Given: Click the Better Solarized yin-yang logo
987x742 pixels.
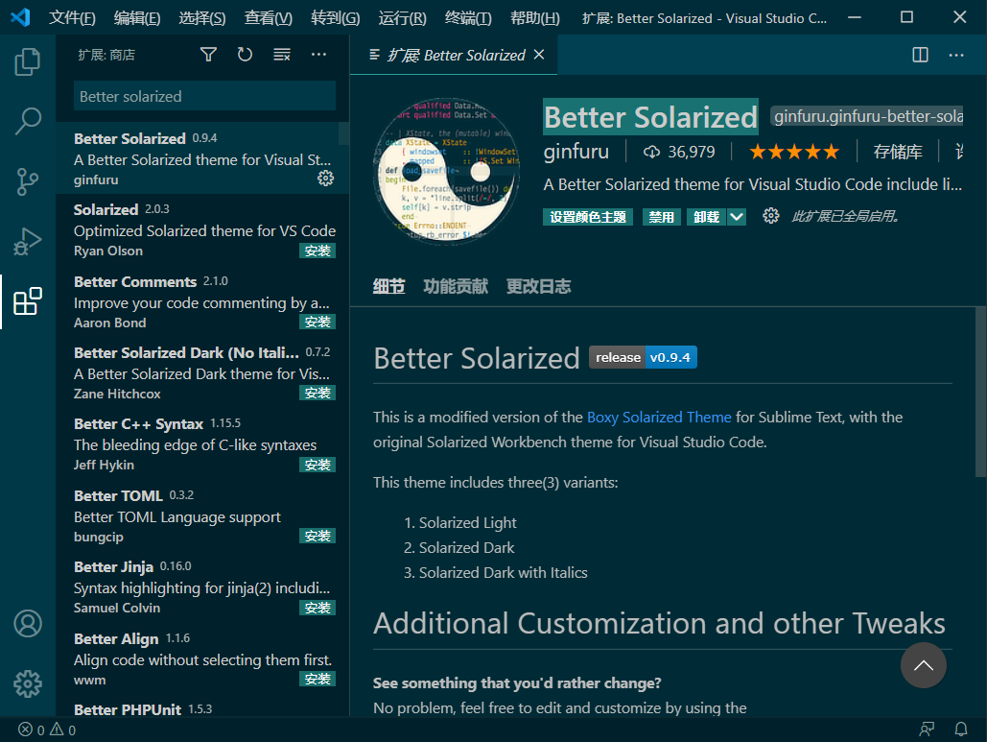Looking at the screenshot, I should tap(448, 171).
